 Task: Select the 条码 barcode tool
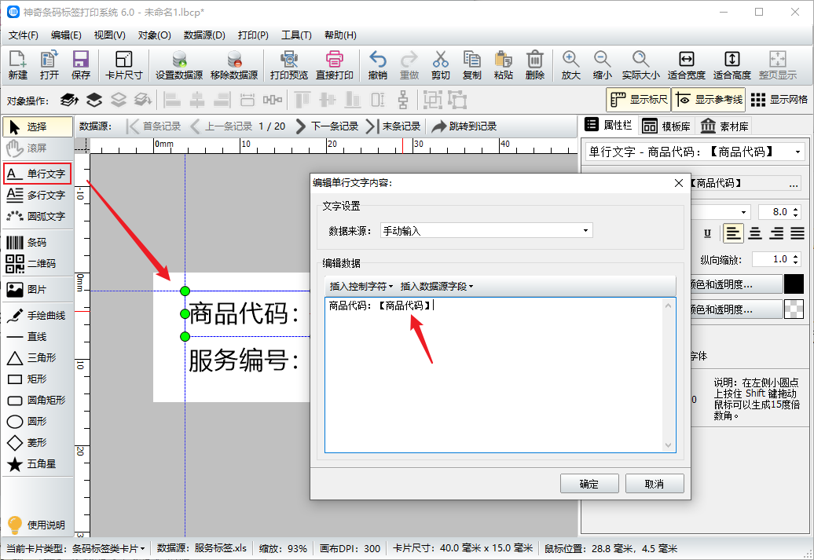[35, 243]
